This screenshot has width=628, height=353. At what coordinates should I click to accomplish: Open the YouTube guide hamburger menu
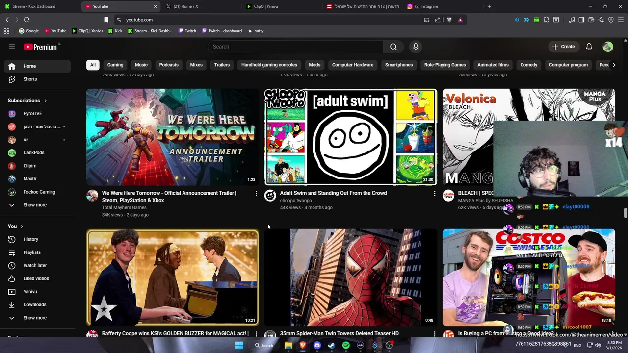click(12, 47)
